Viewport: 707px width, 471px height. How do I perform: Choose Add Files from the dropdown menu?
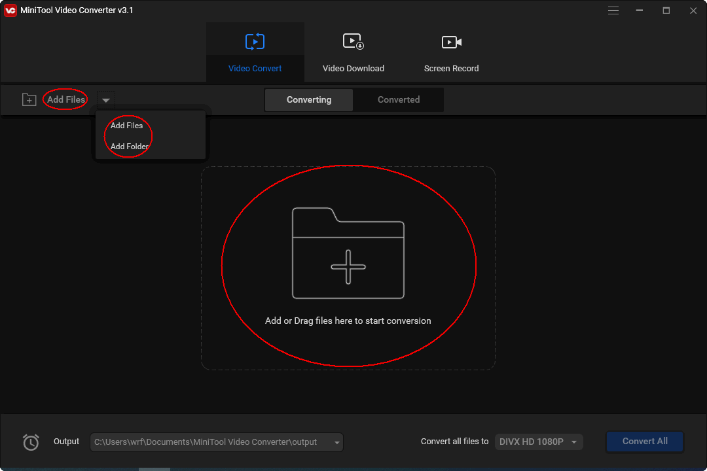point(127,126)
